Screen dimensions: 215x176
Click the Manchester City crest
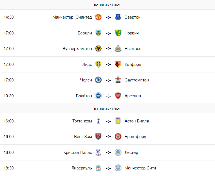118,168
